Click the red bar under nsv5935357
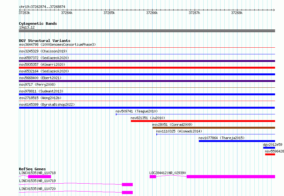The width and height of the screenshot is (284, 196). click(x=147, y=68)
